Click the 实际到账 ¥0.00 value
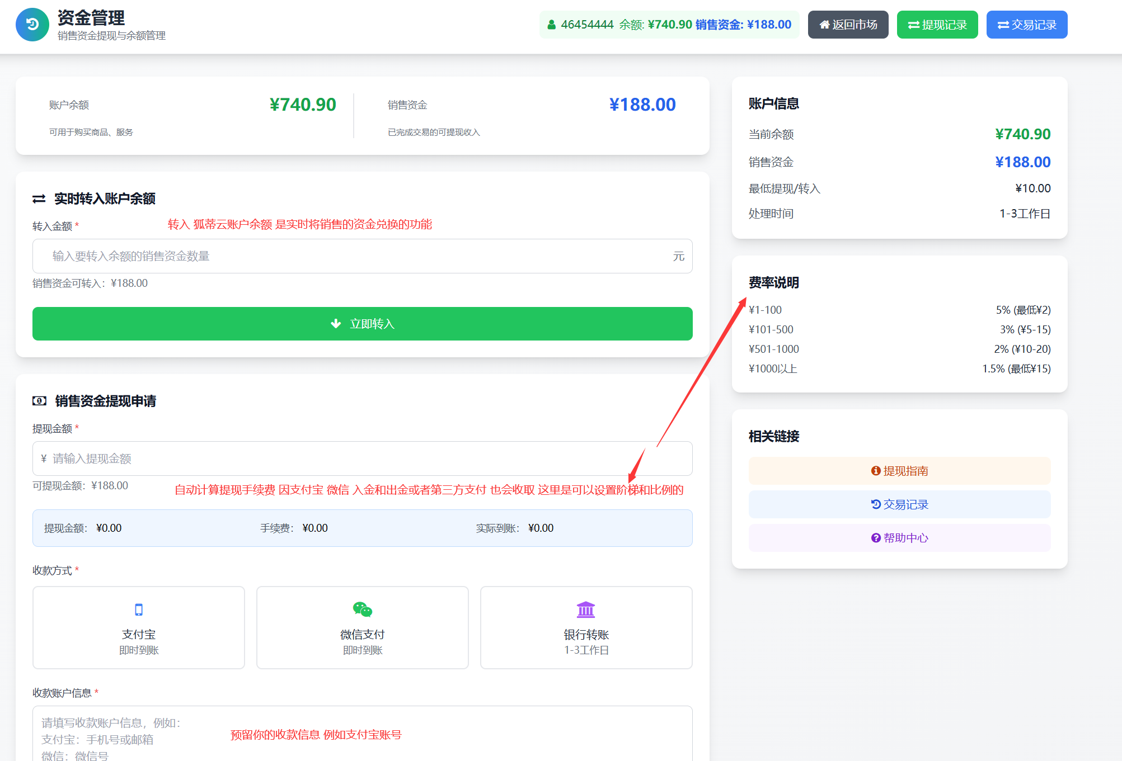The image size is (1122, 761). [x=541, y=528]
